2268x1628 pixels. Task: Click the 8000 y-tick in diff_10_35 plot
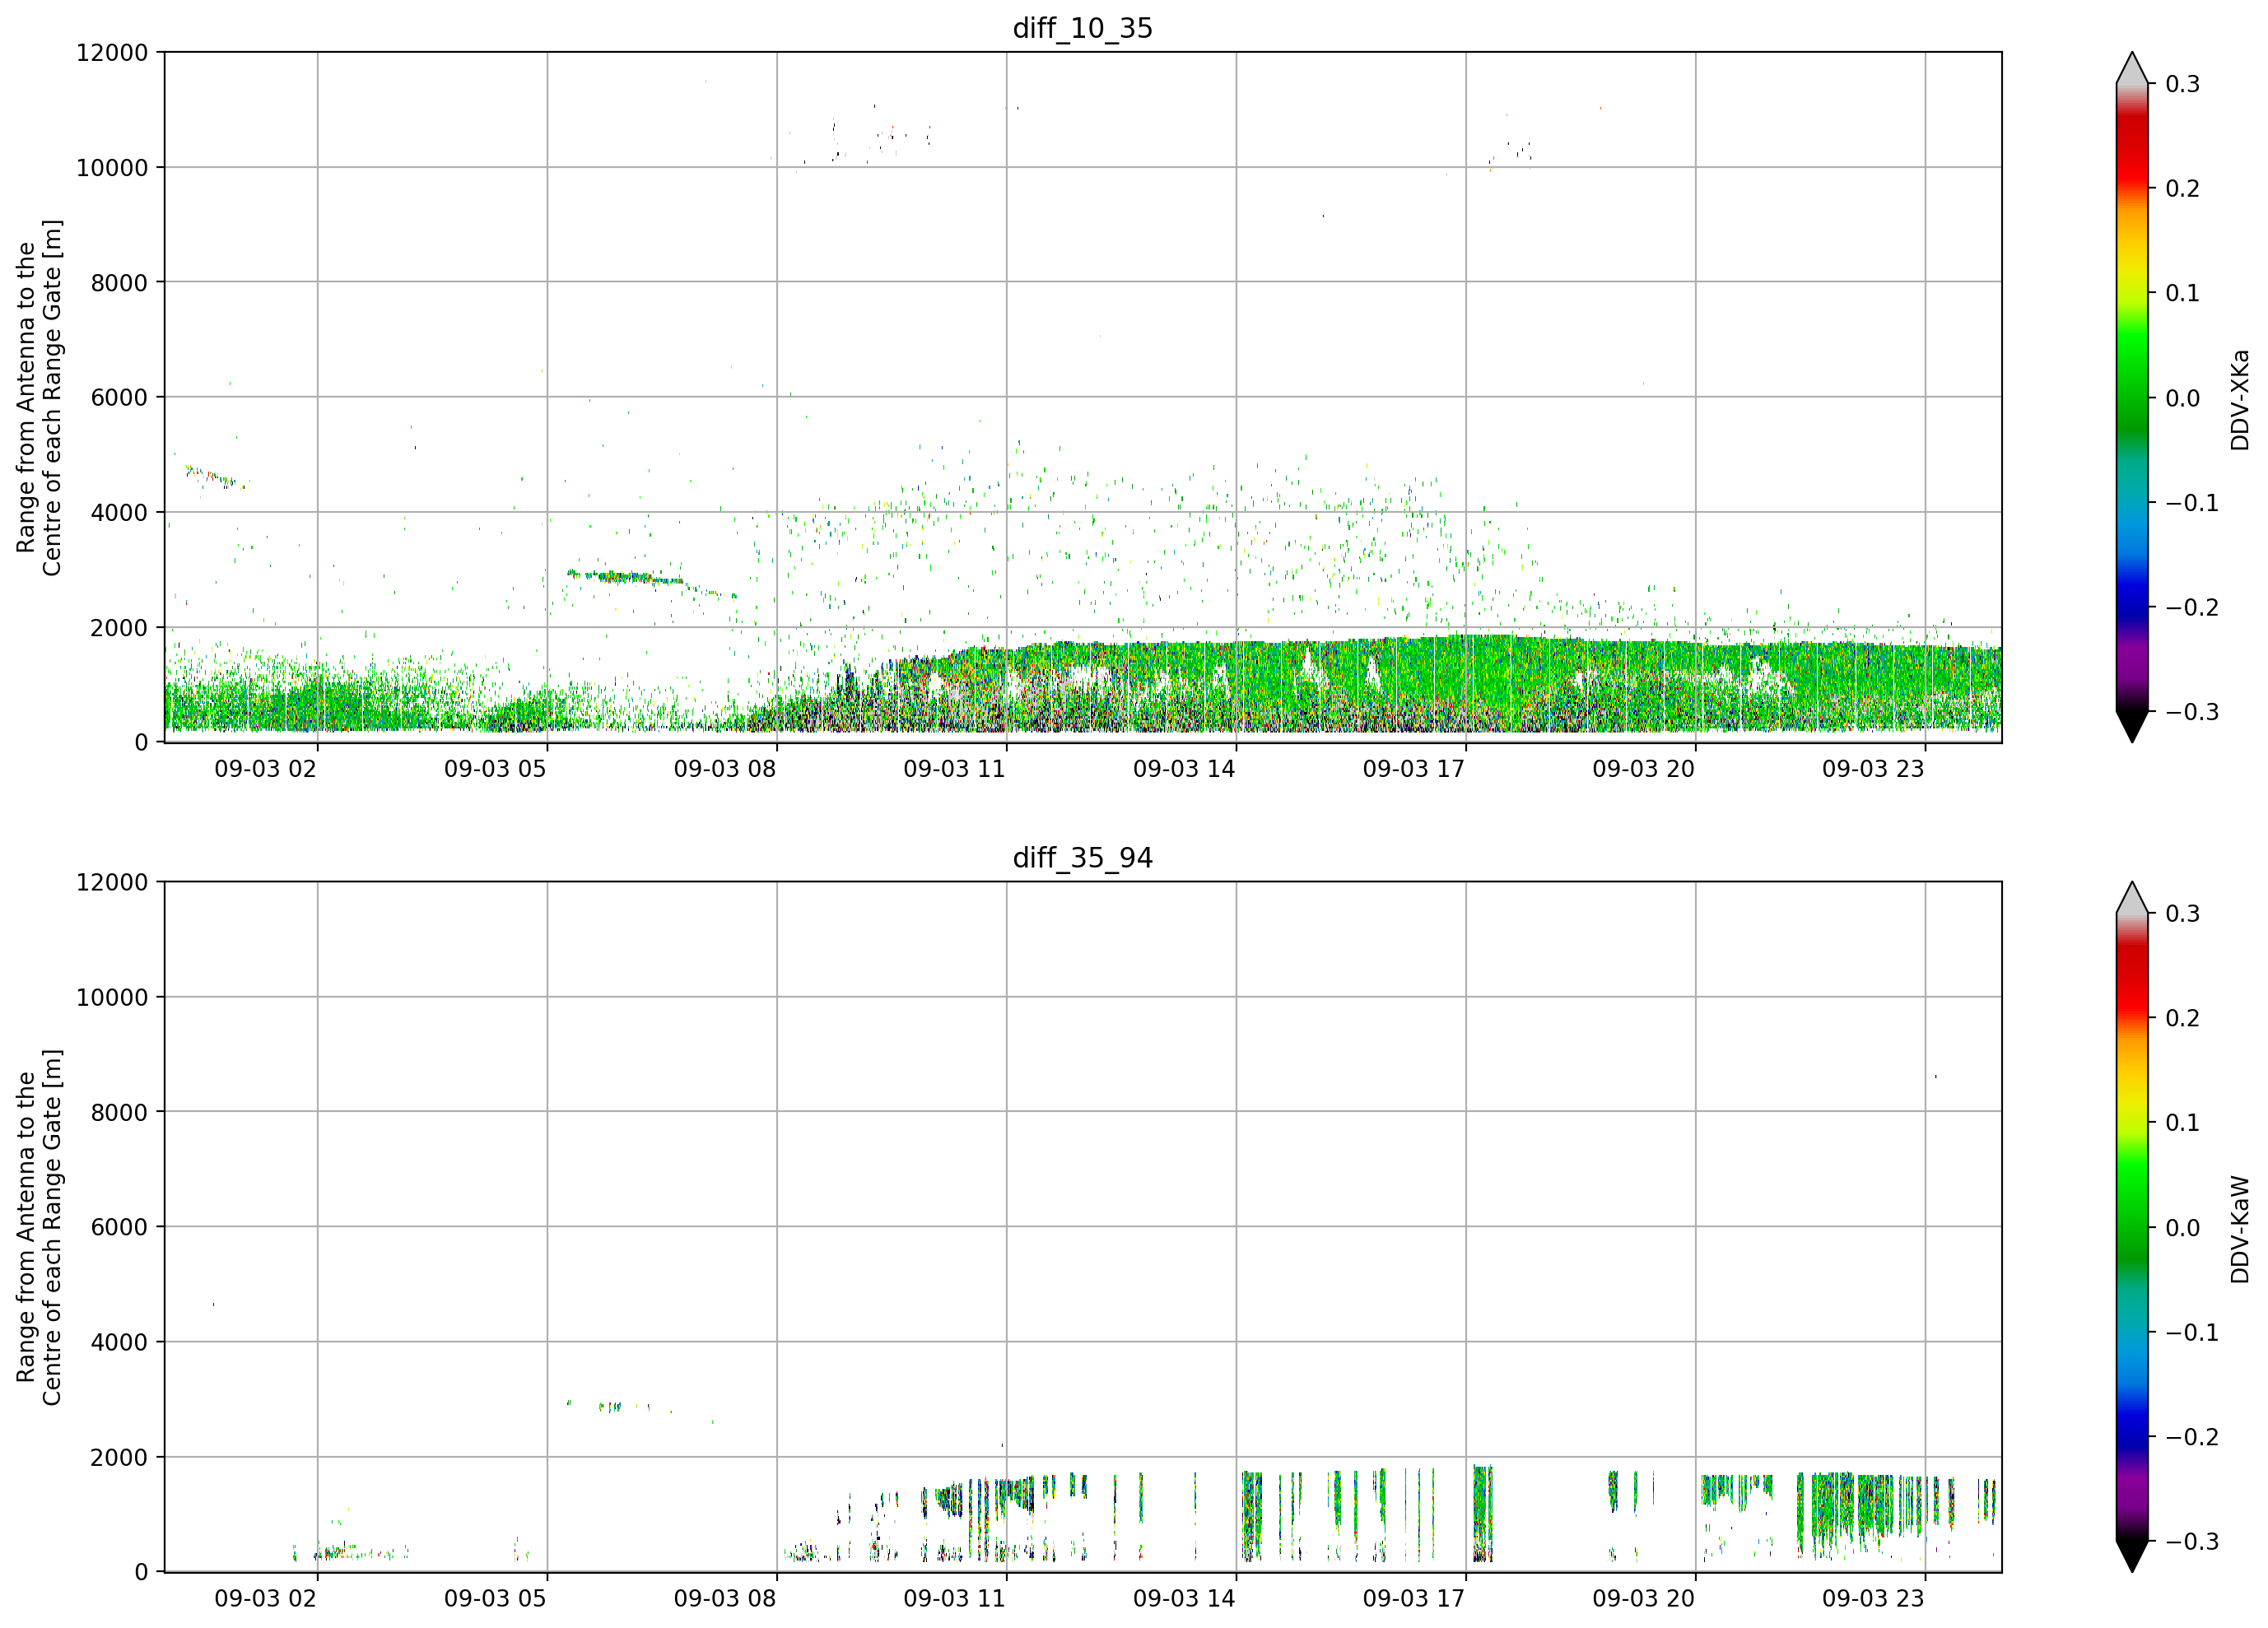(119, 283)
